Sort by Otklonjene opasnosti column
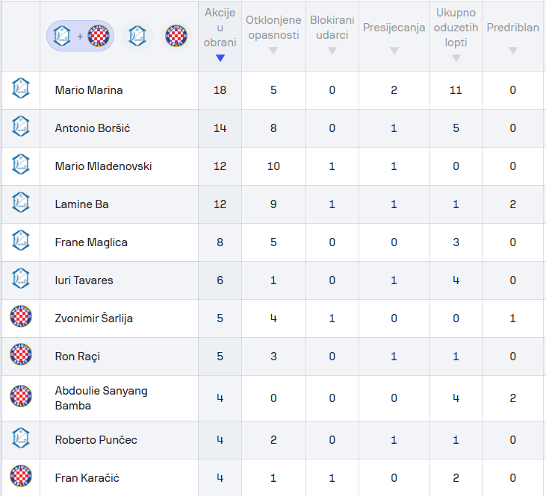This screenshot has height=496, width=546. coord(273,36)
